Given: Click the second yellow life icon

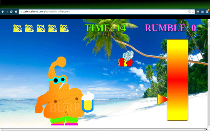Looking at the screenshot, I should tap(29, 28).
